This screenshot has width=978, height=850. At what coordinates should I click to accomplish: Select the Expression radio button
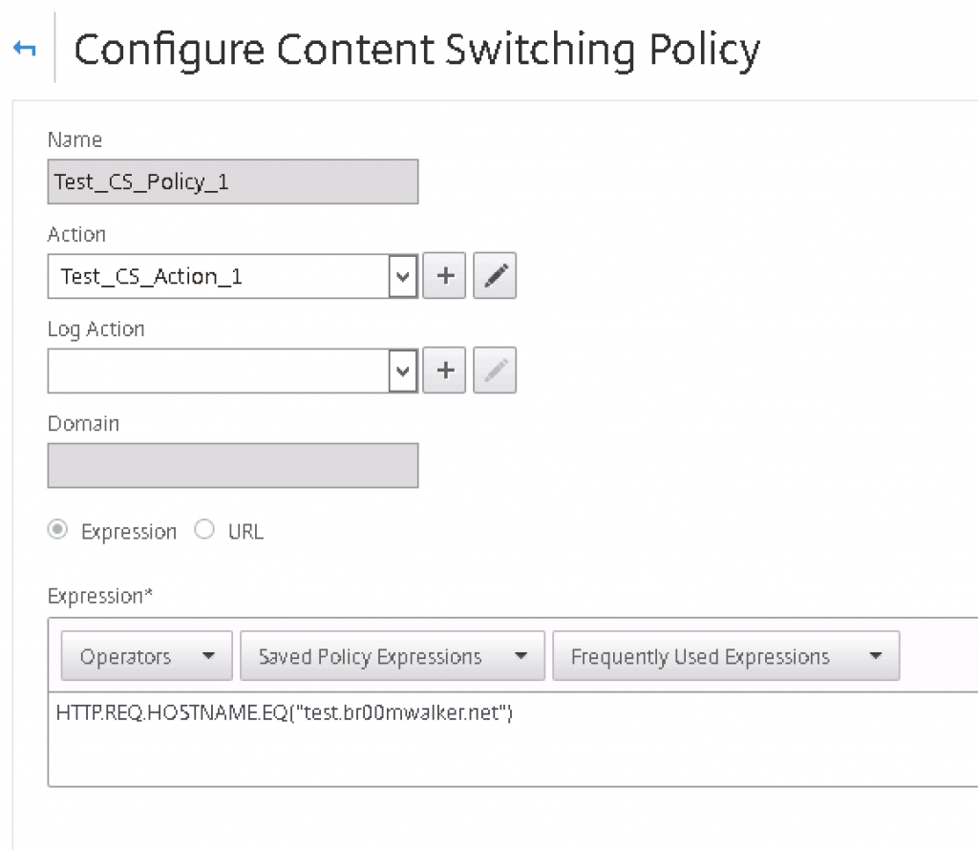pyautogui.click(x=57, y=530)
